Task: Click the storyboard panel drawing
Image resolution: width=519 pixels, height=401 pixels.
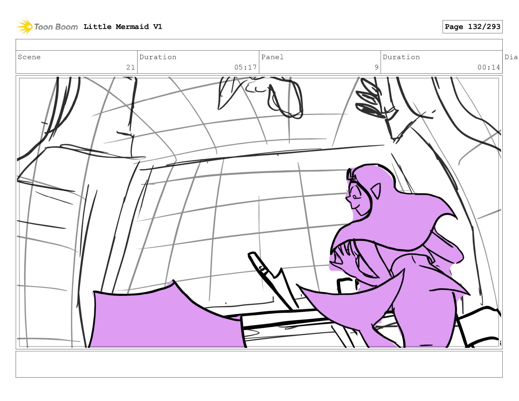Action: point(259,212)
